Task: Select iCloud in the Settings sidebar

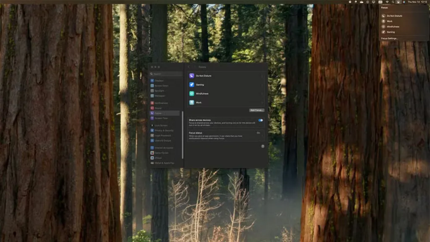Action: 165,158
